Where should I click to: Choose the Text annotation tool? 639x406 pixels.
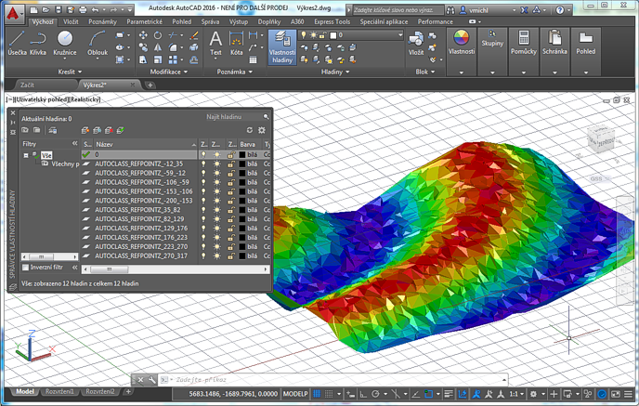point(215,44)
